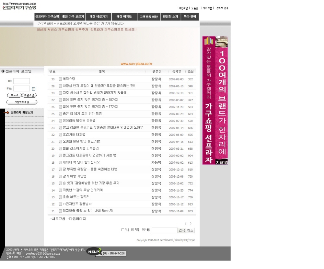Click the document icon beside post 12 전자렌즈 활용법
324x269 pixels.
[x=60, y=204]
